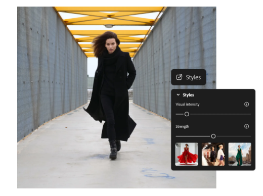Click the "Visual Intensity" label

pyautogui.click(x=188, y=105)
